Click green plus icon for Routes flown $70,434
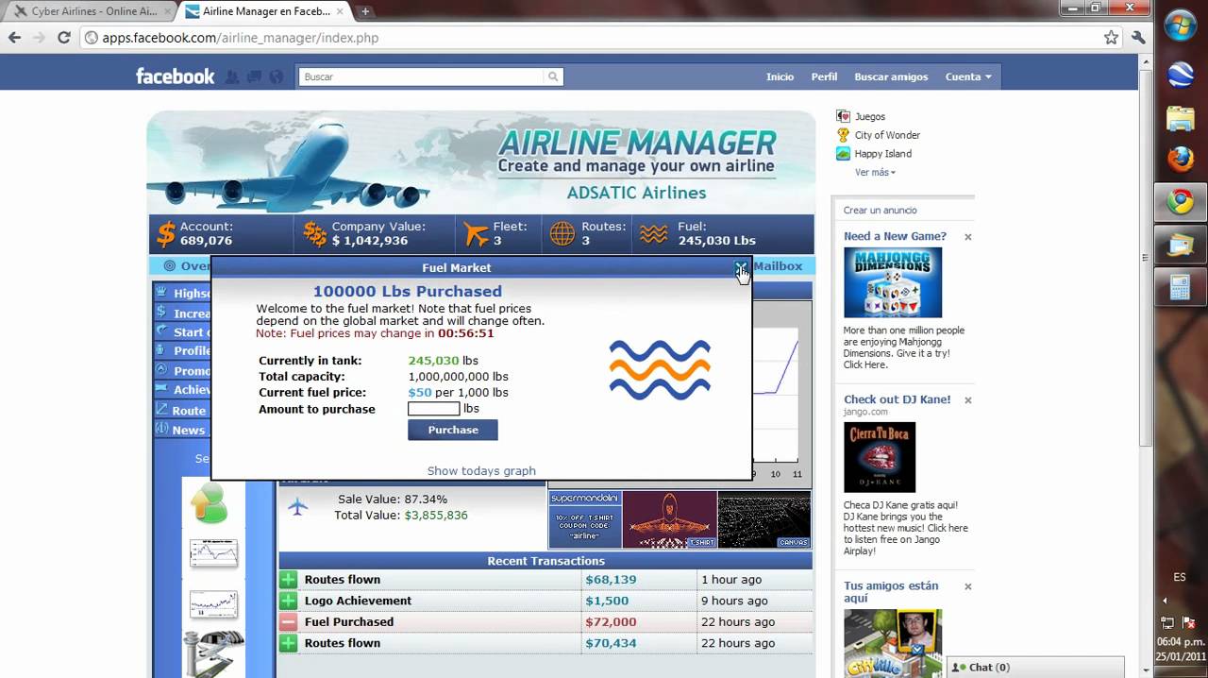The image size is (1208, 678). tap(288, 643)
